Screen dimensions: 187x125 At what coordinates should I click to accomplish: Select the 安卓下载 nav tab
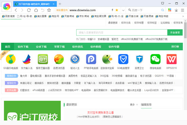(x=41, y=47)
